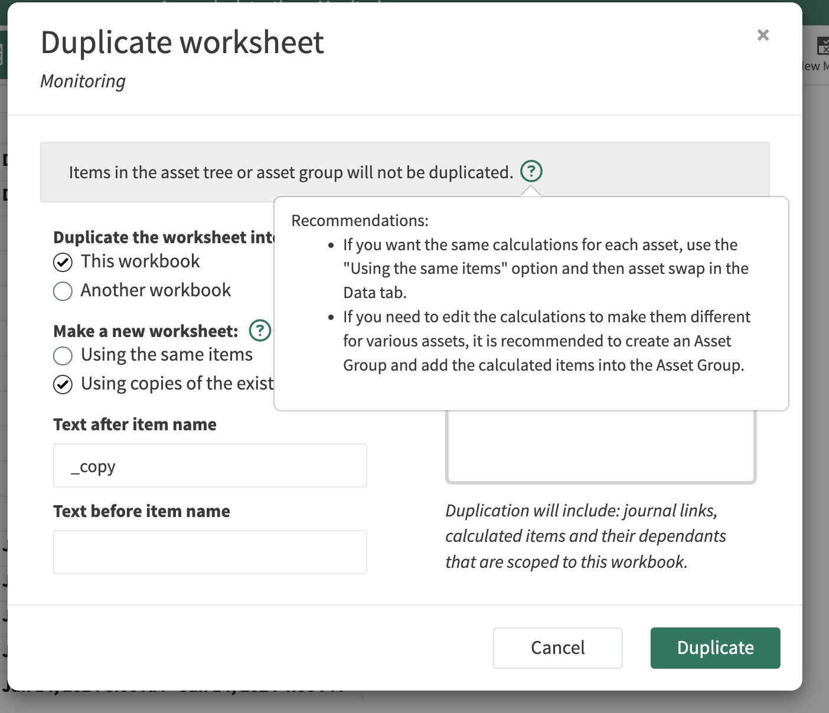The height and width of the screenshot is (713, 829).
Task: Select Using copies of the existing items
Action: [63, 384]
